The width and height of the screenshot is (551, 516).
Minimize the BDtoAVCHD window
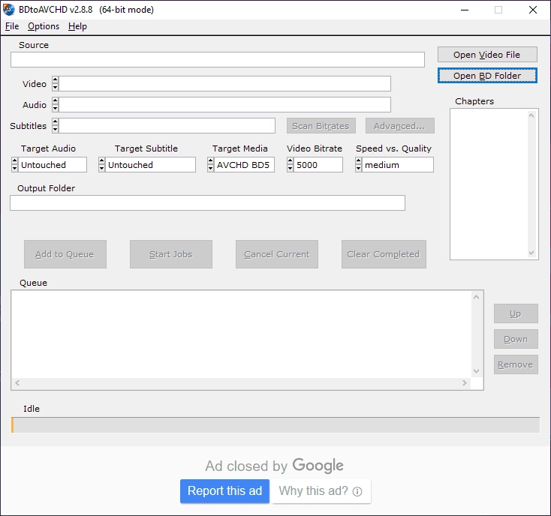465,10
